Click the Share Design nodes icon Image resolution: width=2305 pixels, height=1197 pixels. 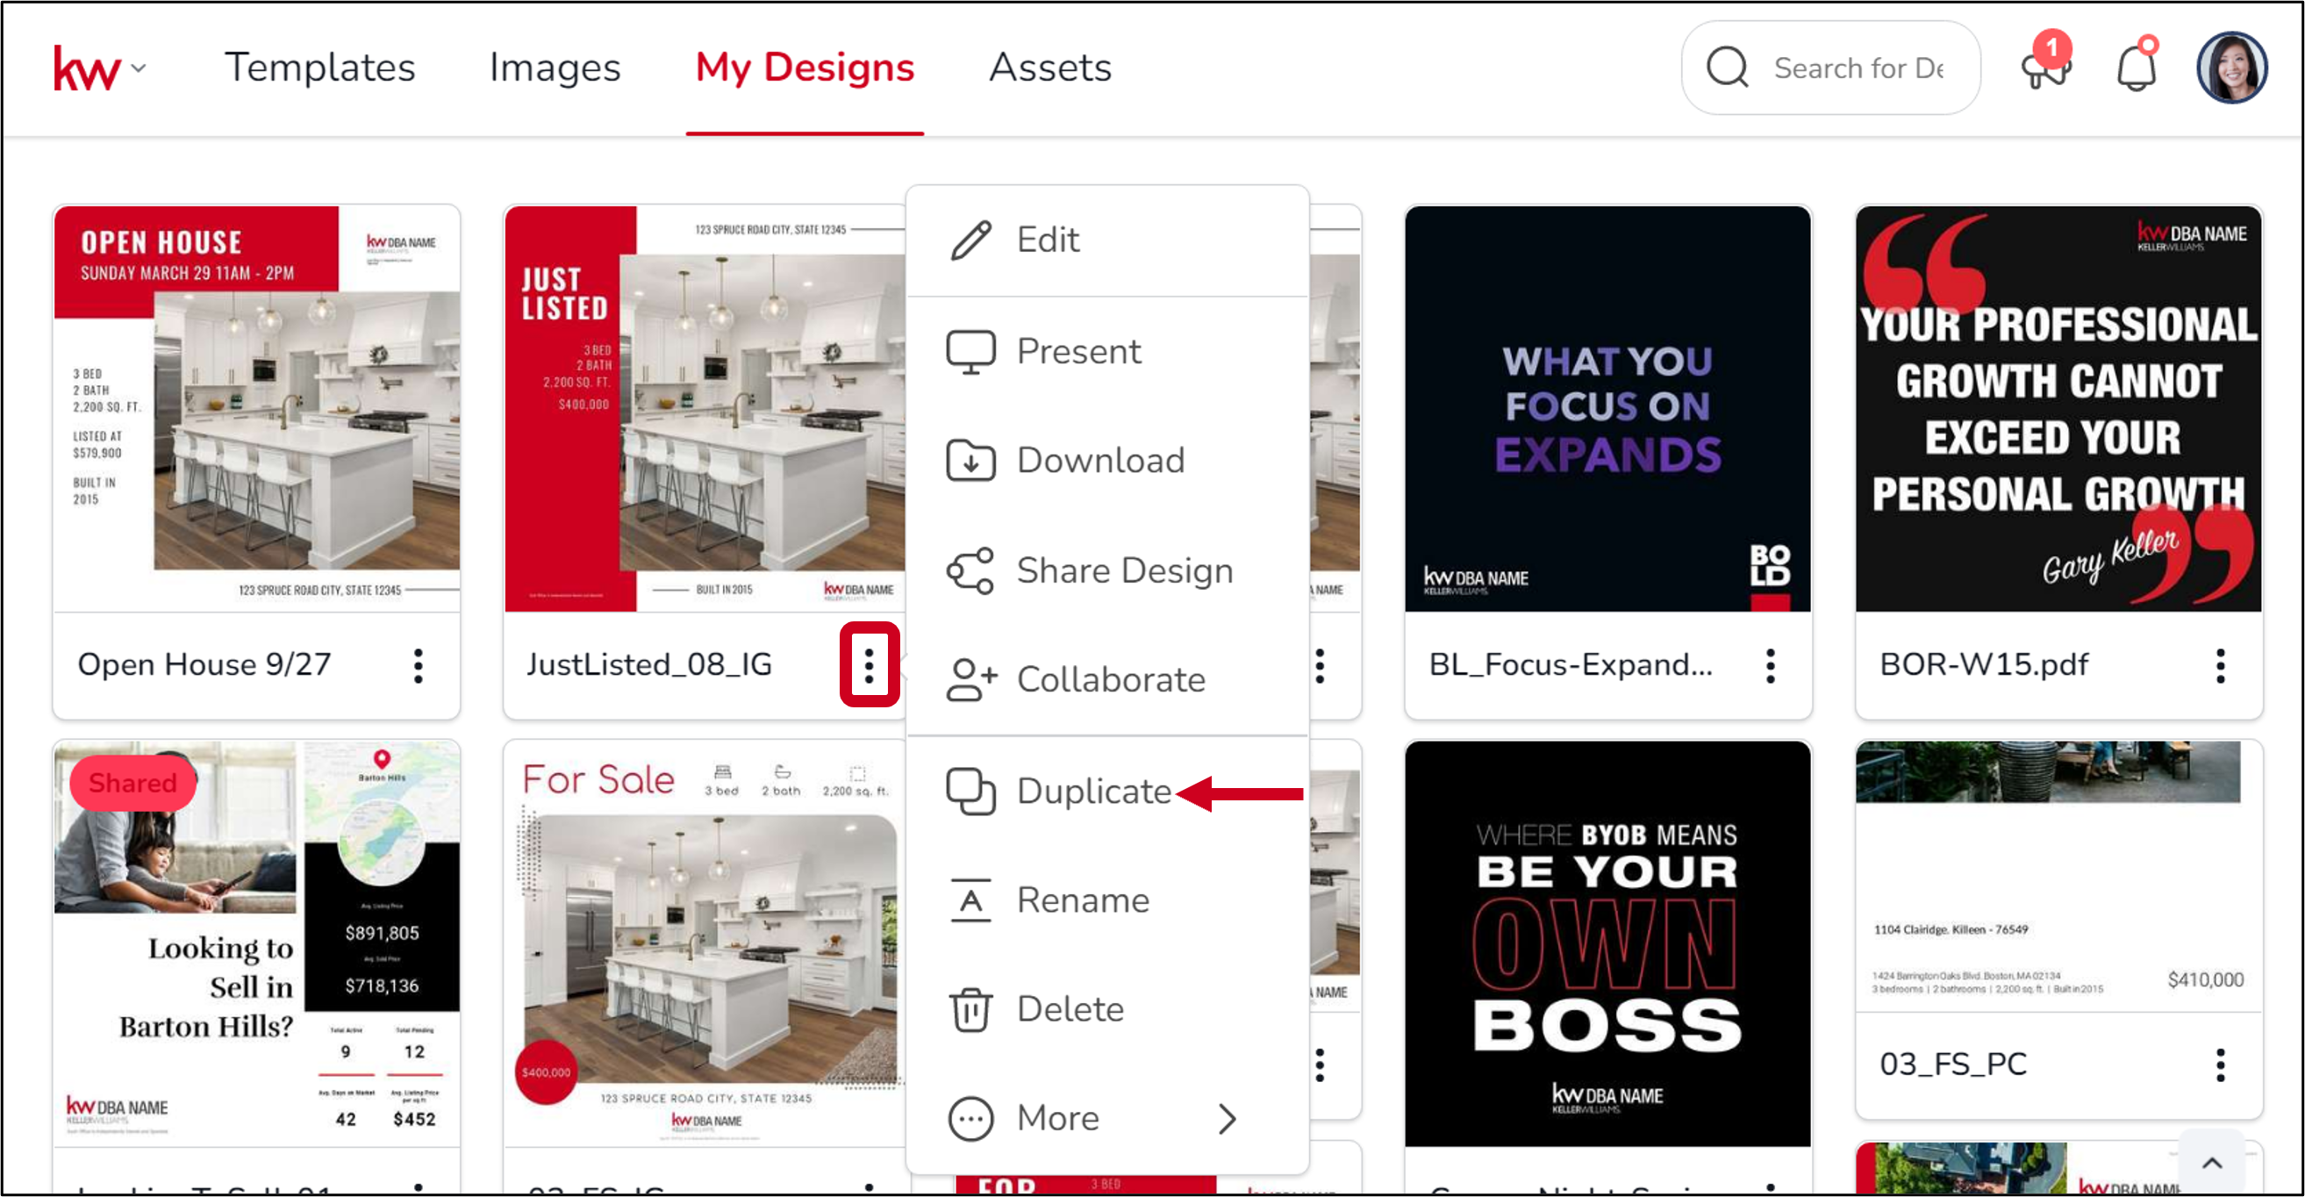point(970,570)
